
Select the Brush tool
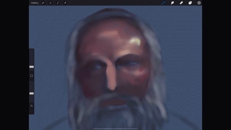[164, 3]
